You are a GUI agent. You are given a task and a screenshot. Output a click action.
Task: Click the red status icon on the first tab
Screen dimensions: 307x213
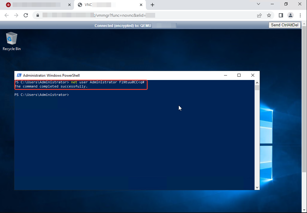(x=8, y=5)
